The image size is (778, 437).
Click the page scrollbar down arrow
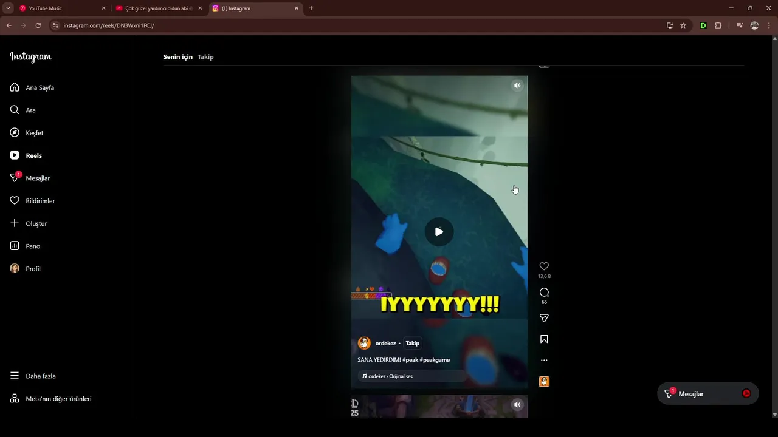point(774,415)
